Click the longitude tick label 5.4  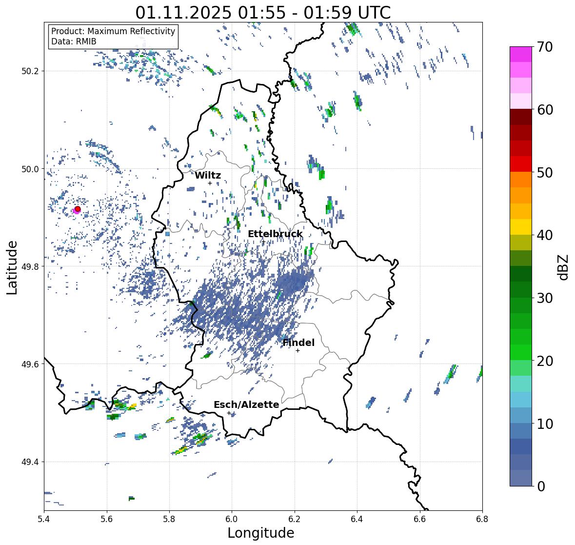click(x=44, y=519)
